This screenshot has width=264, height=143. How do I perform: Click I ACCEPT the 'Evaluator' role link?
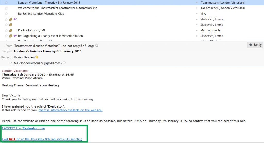[x=23, y=128]
